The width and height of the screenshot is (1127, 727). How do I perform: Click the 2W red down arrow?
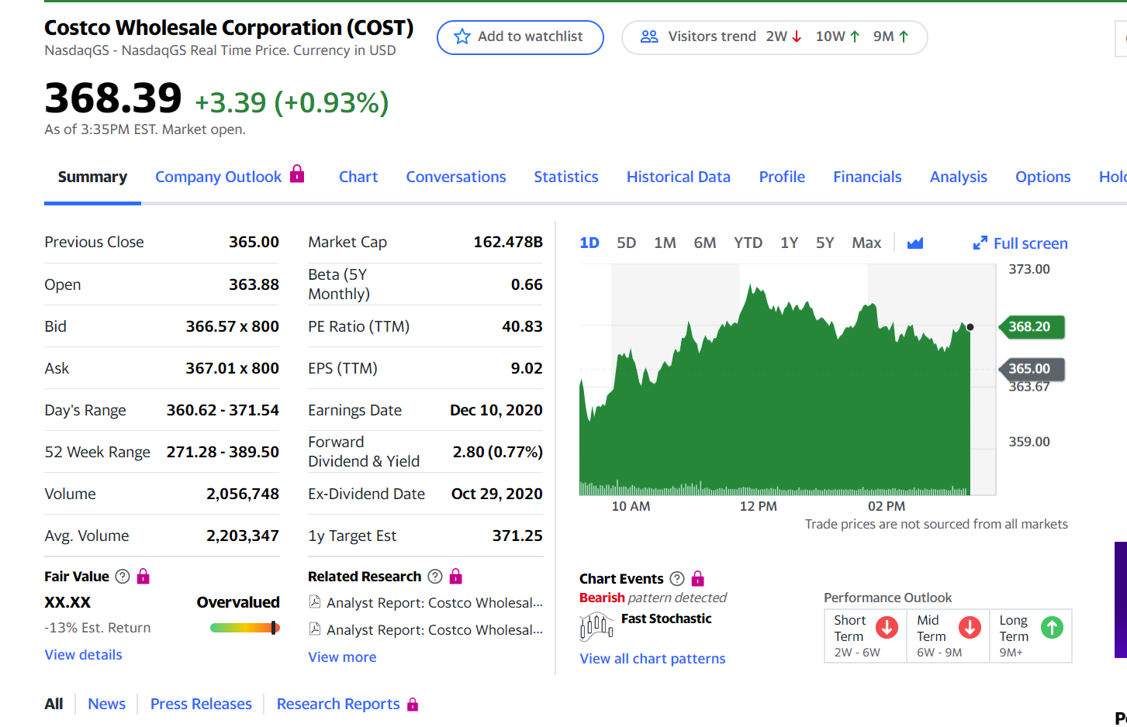pos(797,36)
